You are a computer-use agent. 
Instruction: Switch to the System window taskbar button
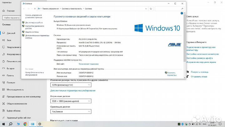(32, 124)
